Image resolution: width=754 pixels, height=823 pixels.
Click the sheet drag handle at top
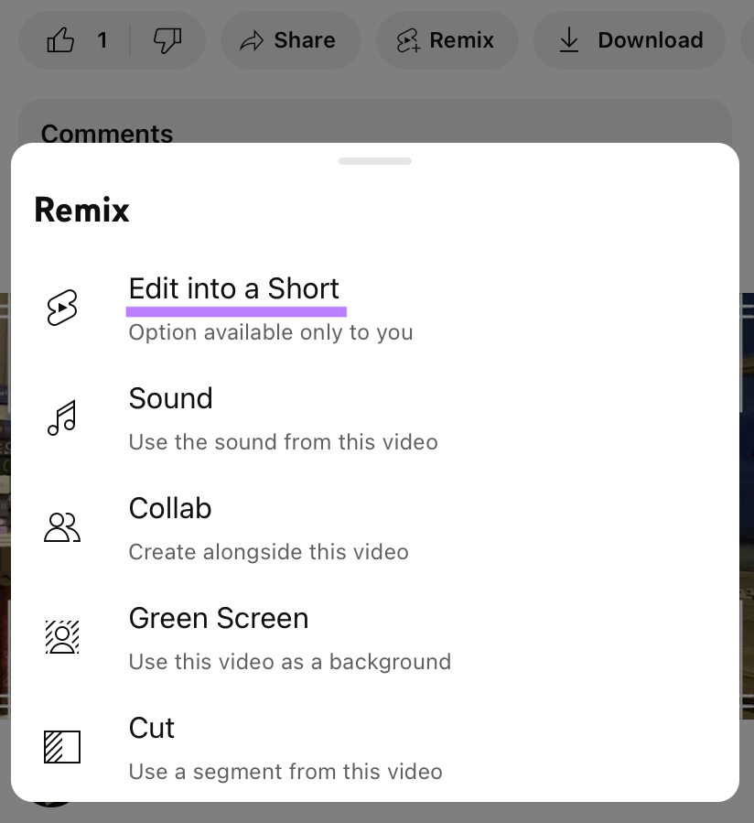pyautogui.click(x=374, y=161)
